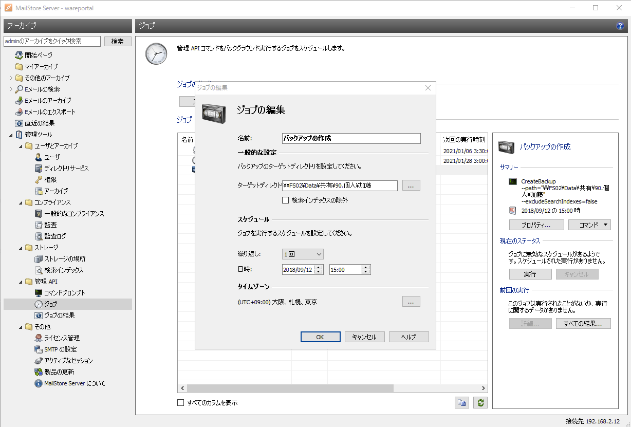
Task: Open the 繰り返し dropdown
Action: pos(303,254)
